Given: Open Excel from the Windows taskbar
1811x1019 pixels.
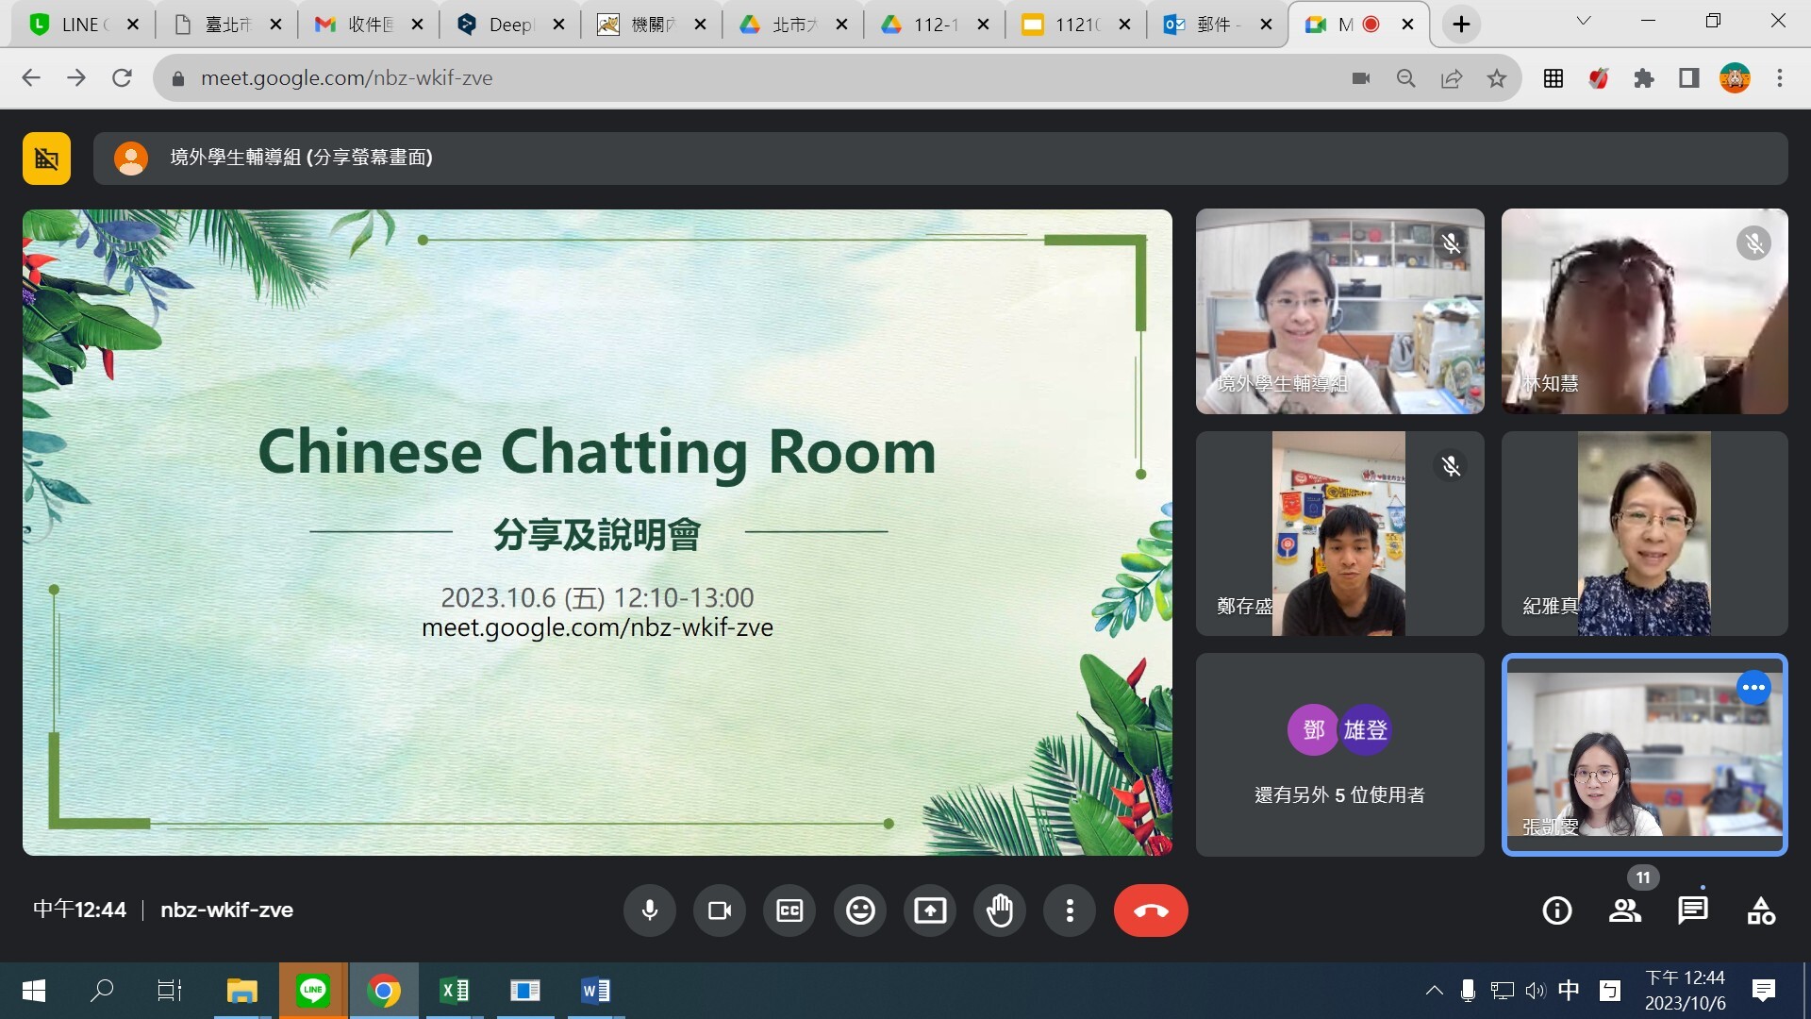Looking at the screenshot, I should point(454,991).
